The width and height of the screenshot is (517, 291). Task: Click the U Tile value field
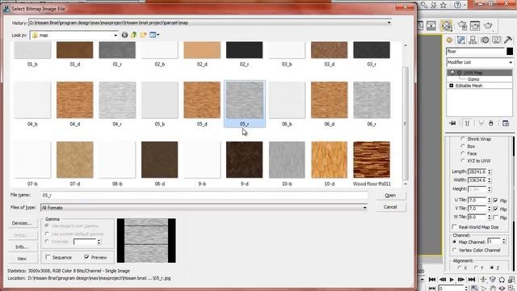pos(477,200)
